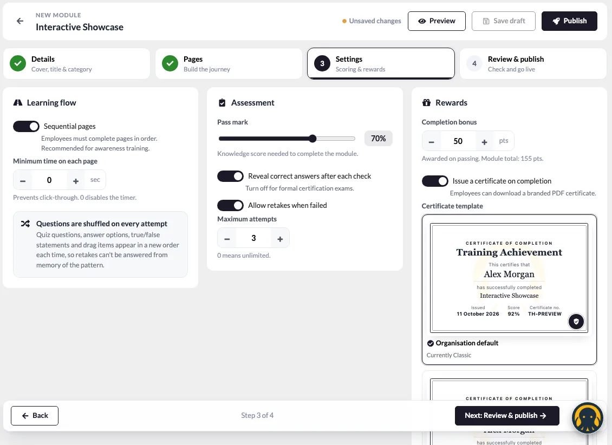Image resolution: width=612 pixels, height=445 pixels.
Task: Click green checkmark on Pages step
Action: pyautogui.click(x=170, y=63)
